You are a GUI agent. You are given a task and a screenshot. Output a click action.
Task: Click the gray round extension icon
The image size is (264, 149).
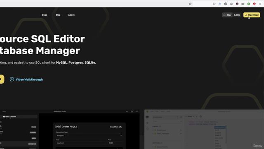[x=231, y=4]
